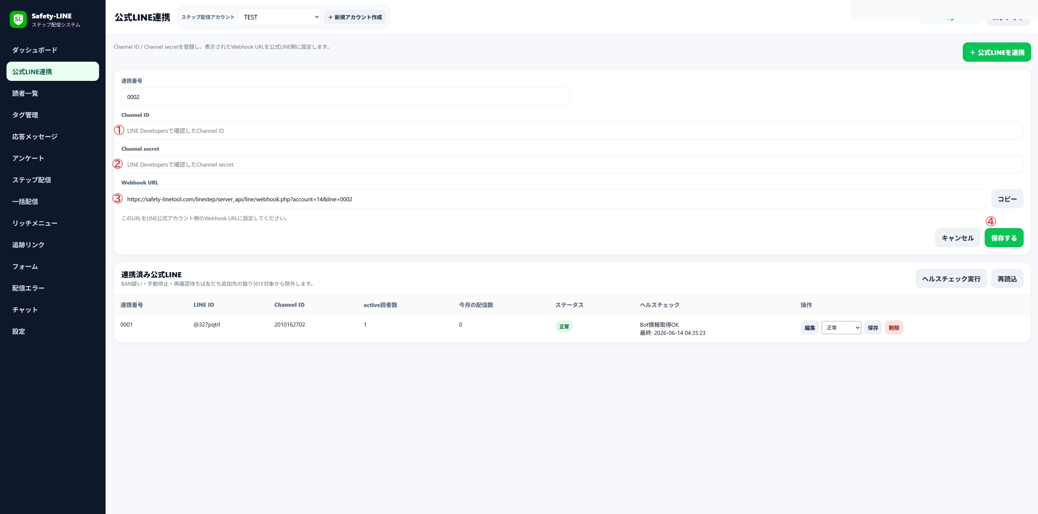Screen dimensions: 1038x514
Task: Click into the Channel ID input field
Action: [572, 130]
